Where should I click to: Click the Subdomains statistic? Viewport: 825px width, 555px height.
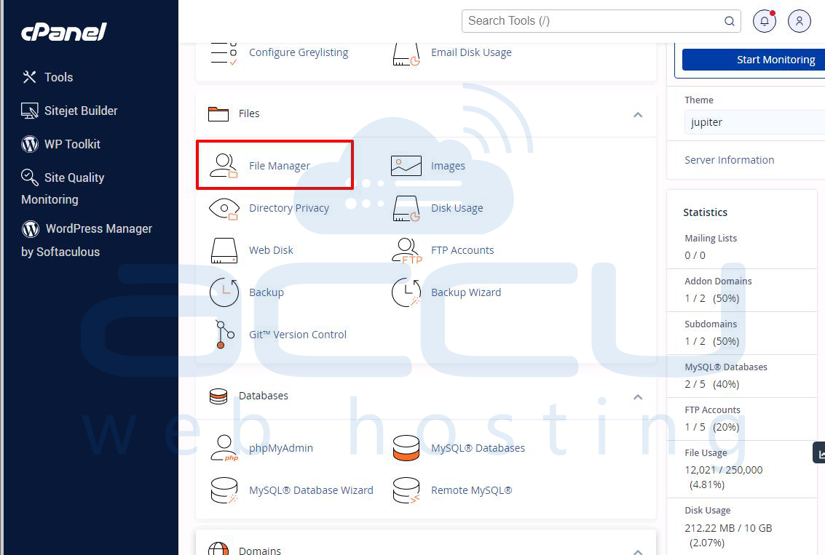[x=741, y=333]
